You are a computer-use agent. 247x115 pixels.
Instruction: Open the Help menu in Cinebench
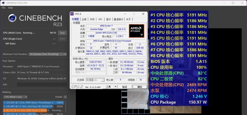pos(10,8)
